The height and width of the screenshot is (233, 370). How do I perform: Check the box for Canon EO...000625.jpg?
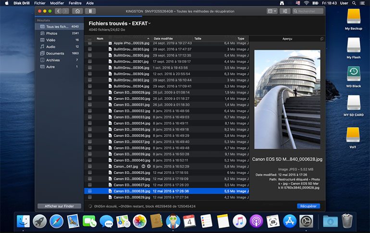pos(89,173)
